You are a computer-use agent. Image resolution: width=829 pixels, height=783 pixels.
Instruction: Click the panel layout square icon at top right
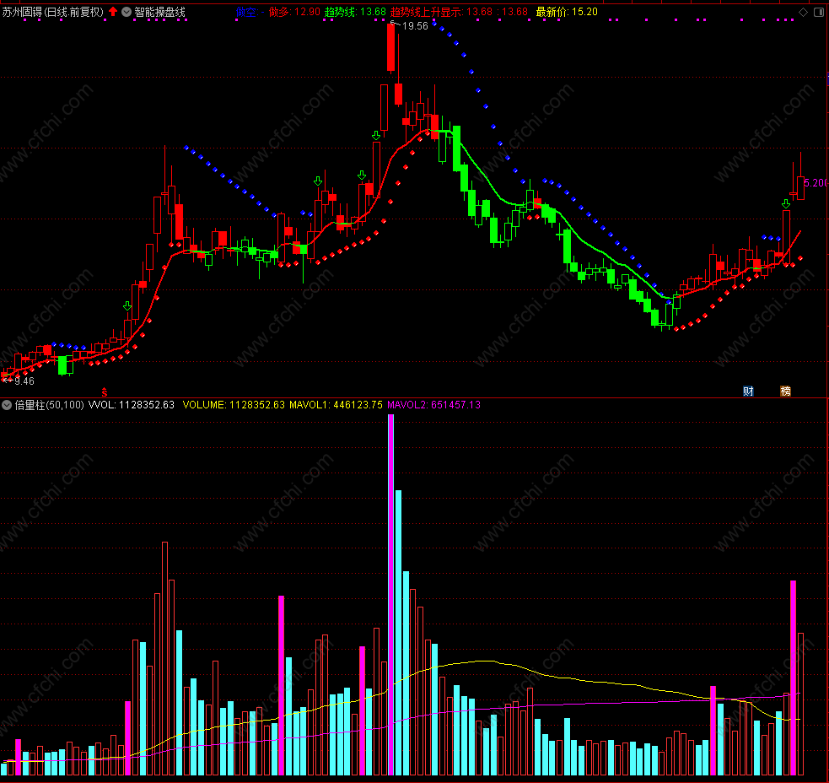pos(818,12)
